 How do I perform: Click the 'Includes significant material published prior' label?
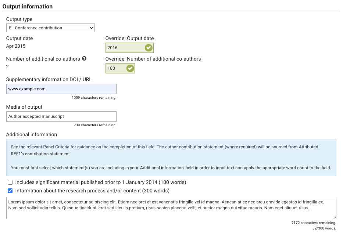pyautogui.click(x=100, y=182)
